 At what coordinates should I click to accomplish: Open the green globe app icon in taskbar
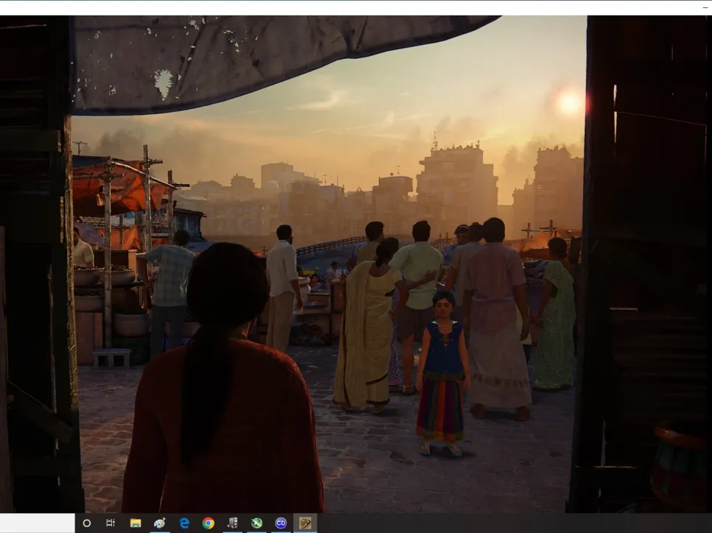click(x=256, y=523)
